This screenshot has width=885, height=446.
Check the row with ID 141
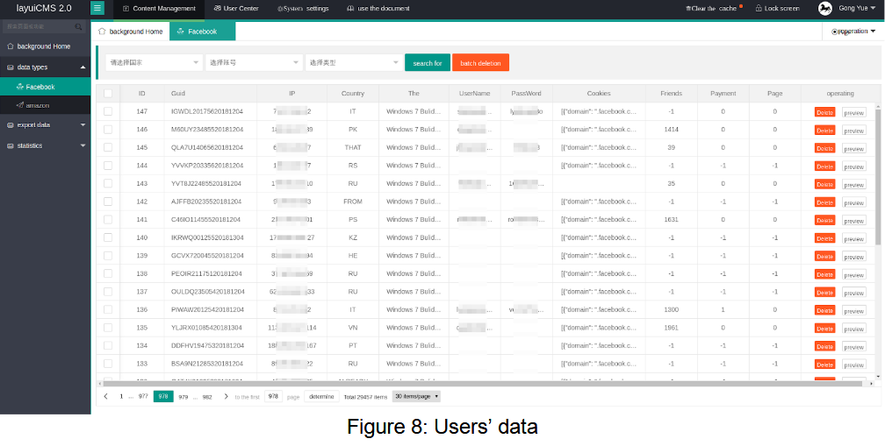click(108, 220)
